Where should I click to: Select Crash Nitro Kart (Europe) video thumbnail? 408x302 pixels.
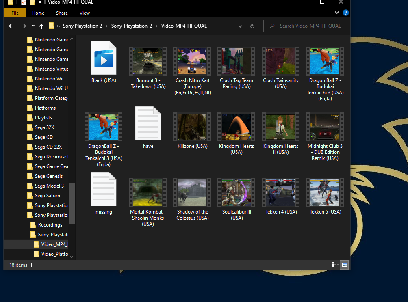[x=192, y=61]
